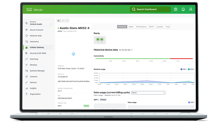Select port 2 icon
The height and width of the screenshot is (122, 217).
tap(102, 39)
